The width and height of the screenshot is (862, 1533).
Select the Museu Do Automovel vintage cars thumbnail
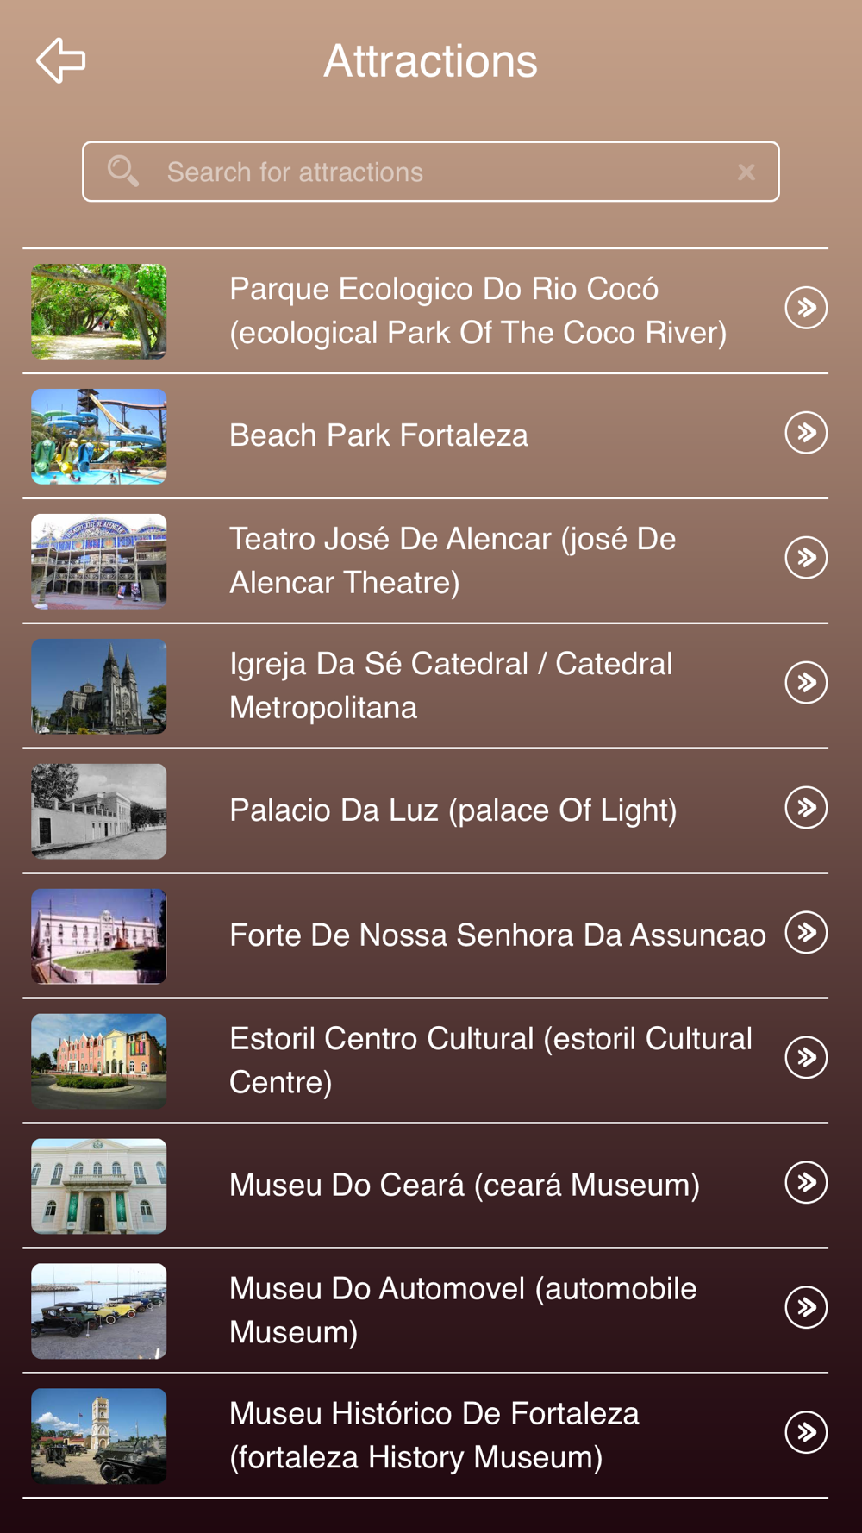pos(99,1311)
